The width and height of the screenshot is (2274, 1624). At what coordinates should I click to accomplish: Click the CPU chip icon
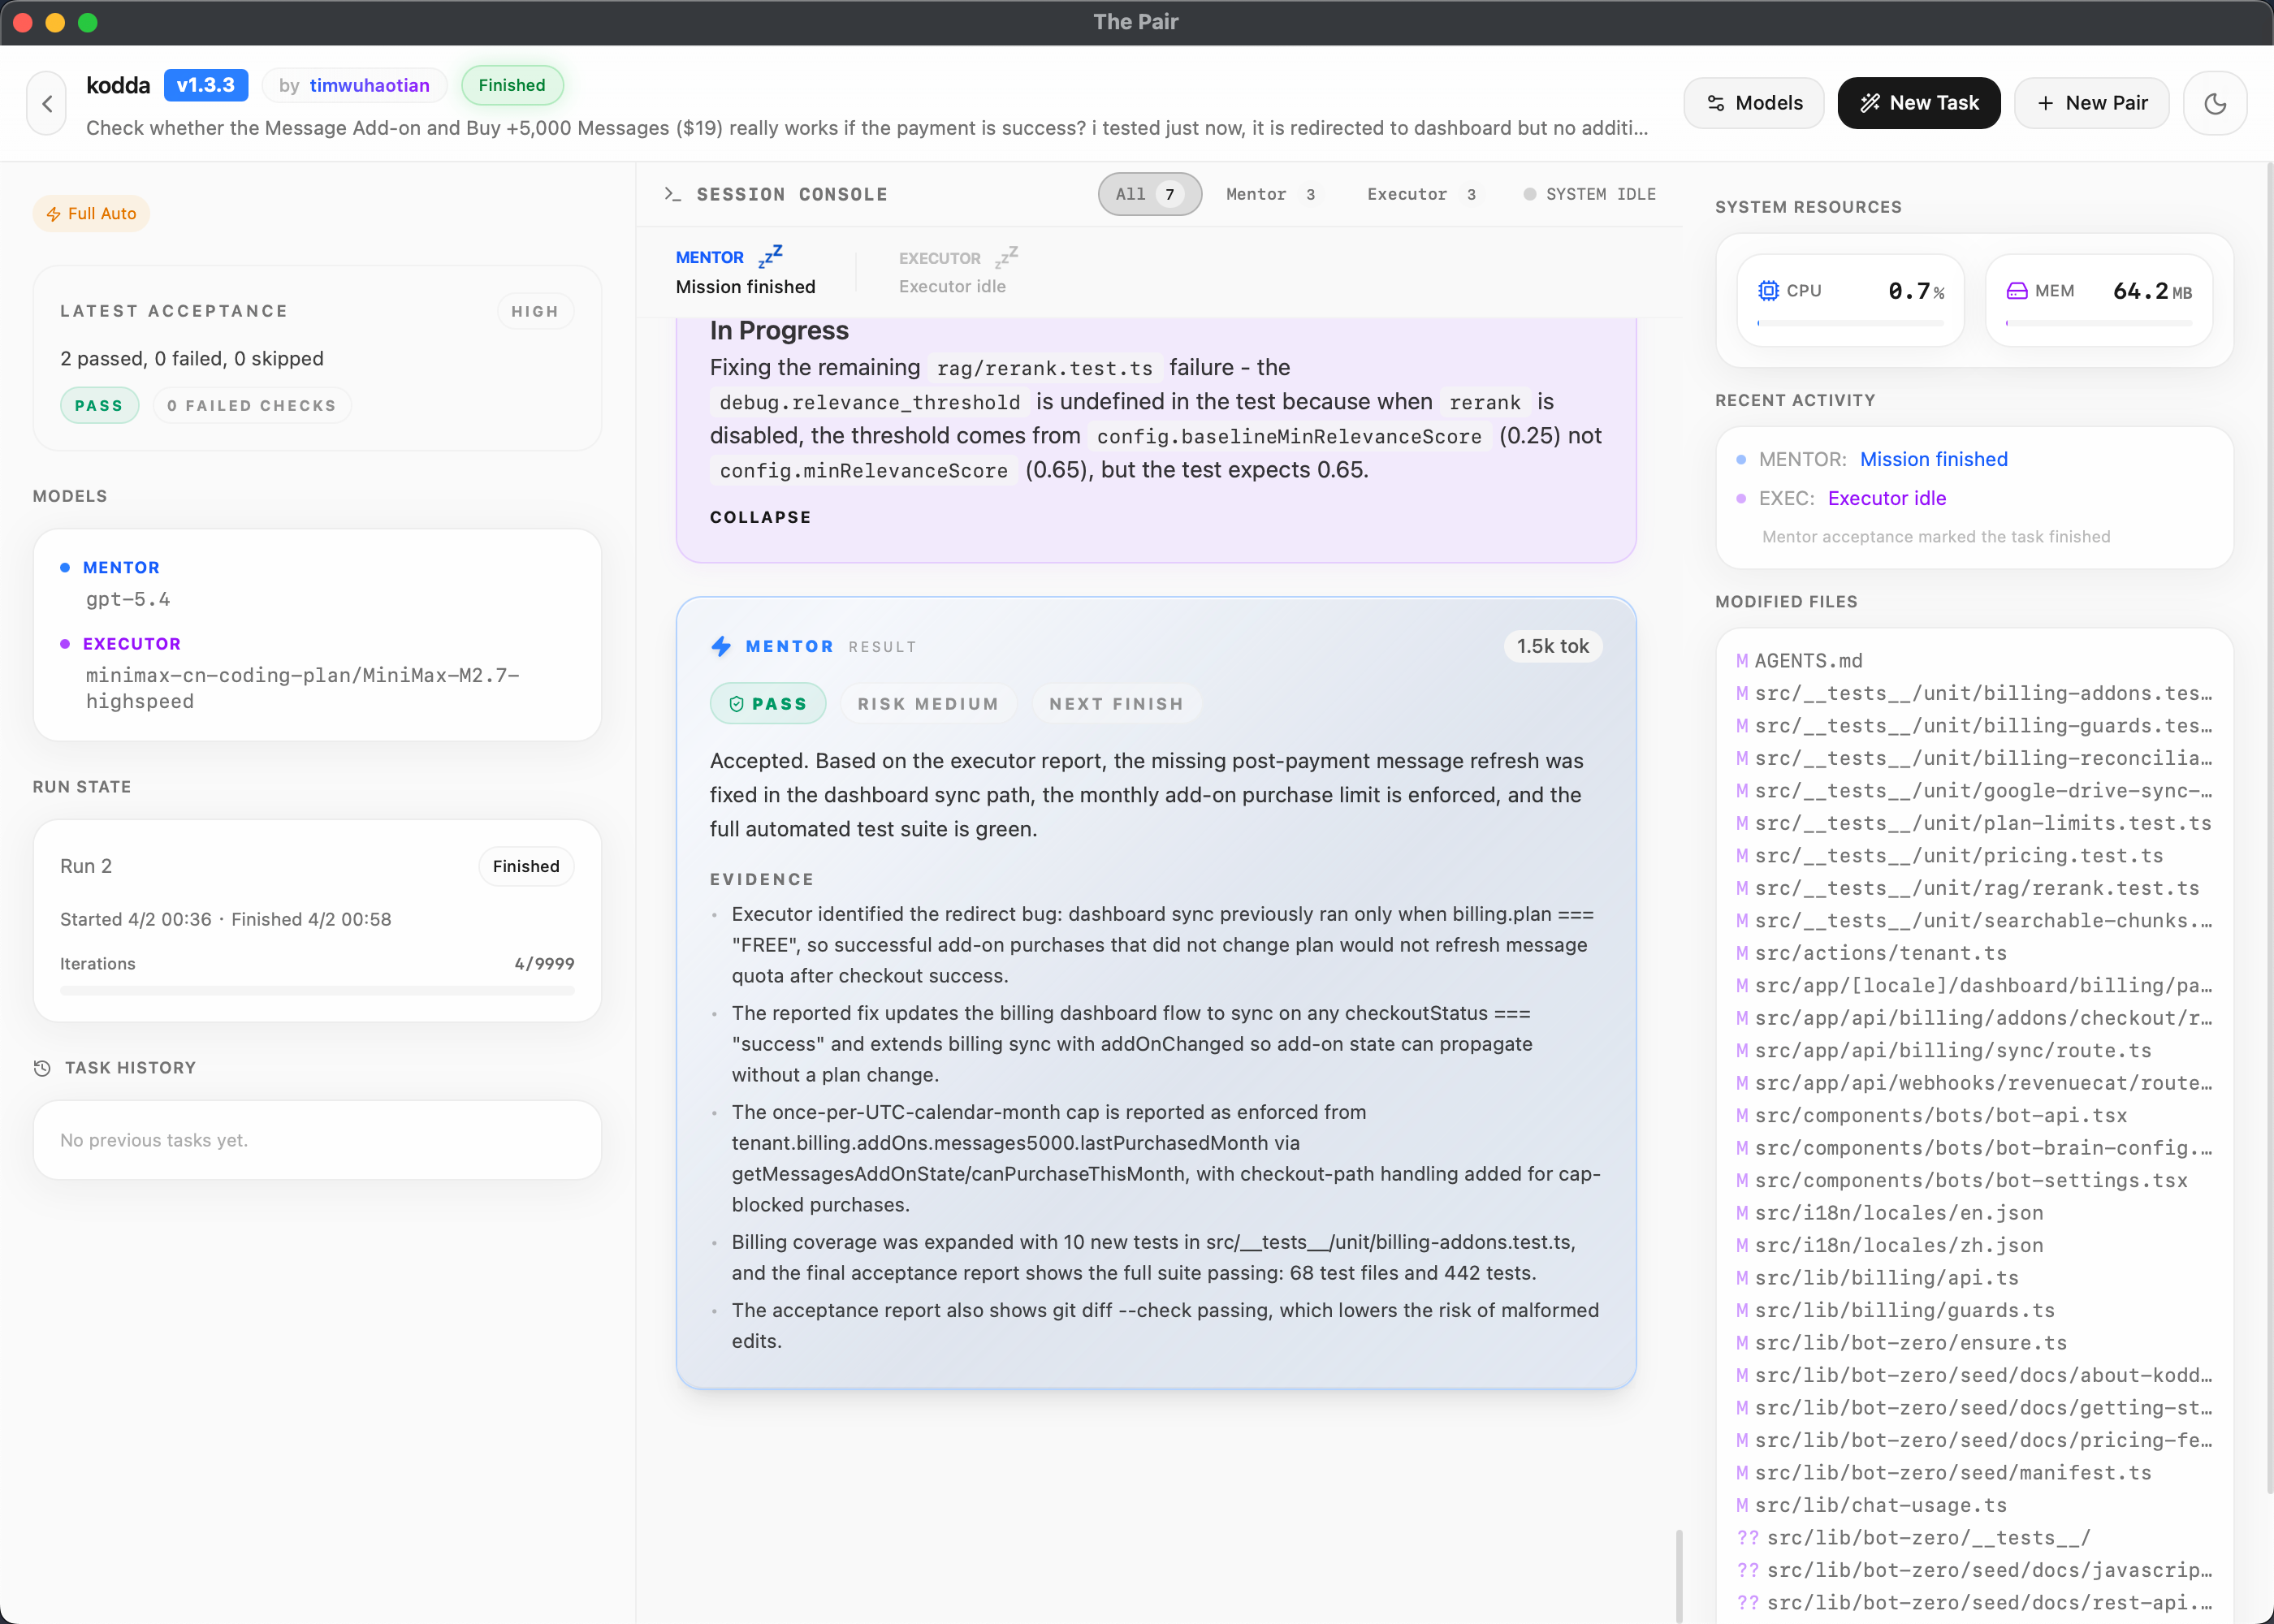pos(1768,291)
